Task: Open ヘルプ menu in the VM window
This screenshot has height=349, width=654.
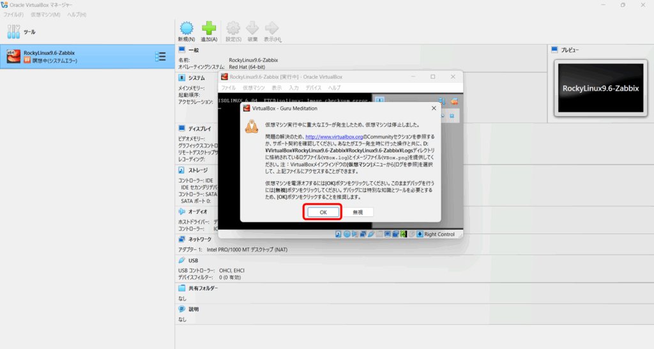Action: click(x=334, y=88)
